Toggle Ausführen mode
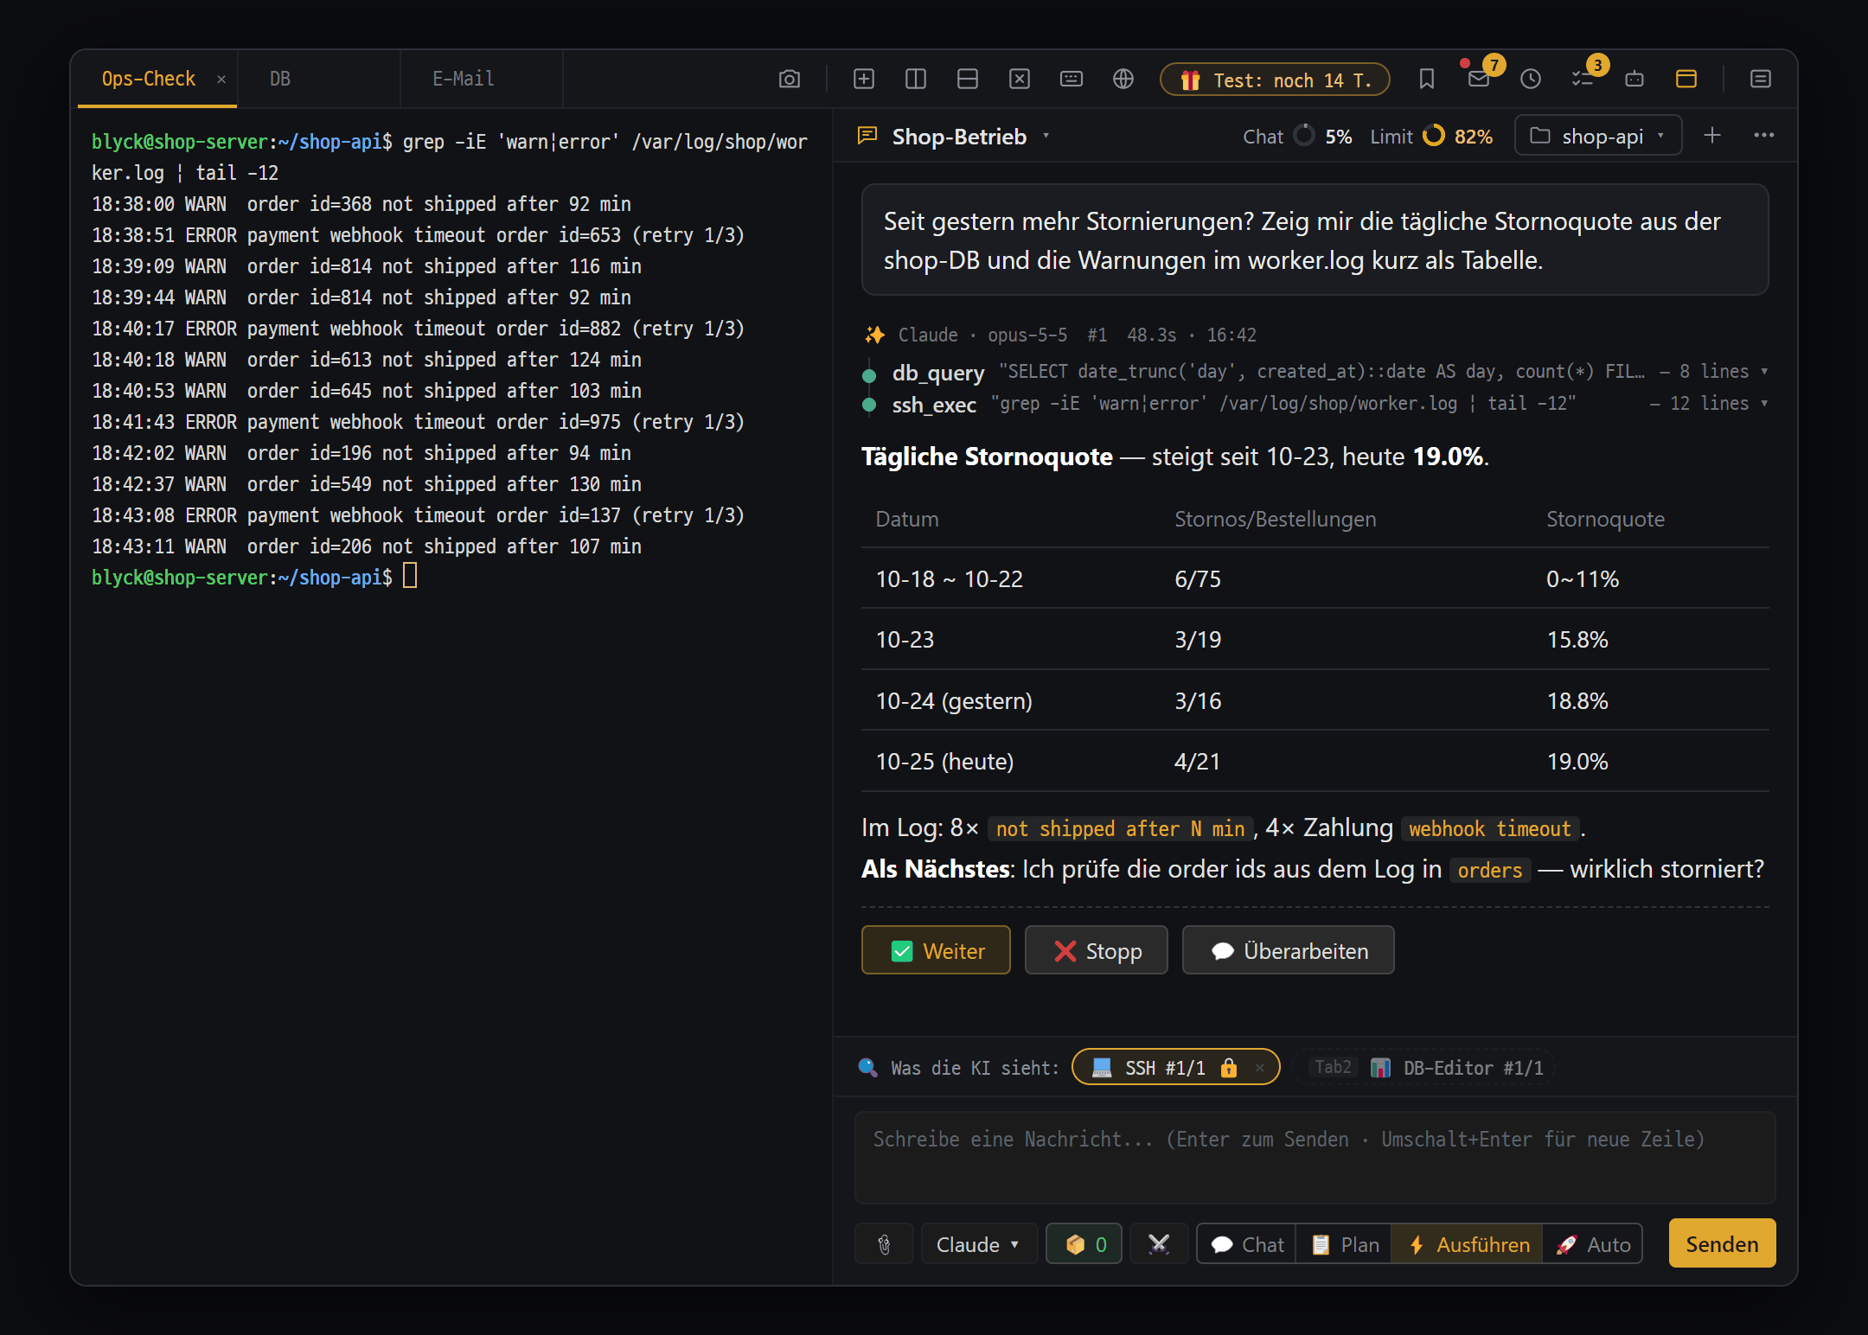Screen dimensions: 1868x1335 click(1468, 1244)
